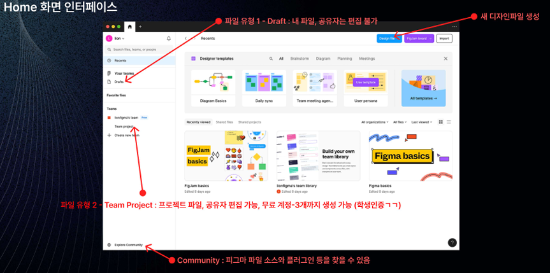
Task: Open the FigJam basics file thumbnail
Action: (226, 156)
